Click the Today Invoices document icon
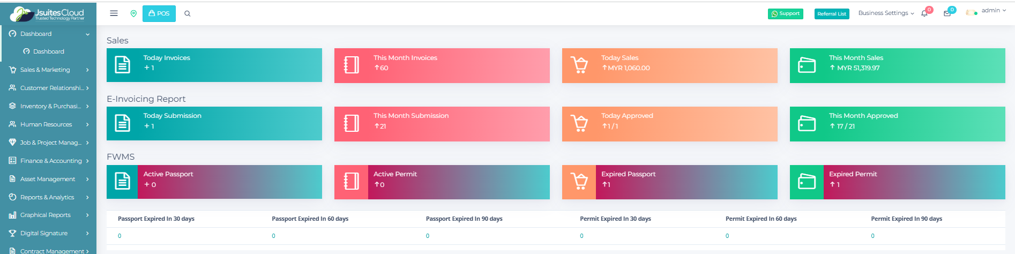Image resolution: width=1015 pixels, height=254 pixels. click(123, 65)
